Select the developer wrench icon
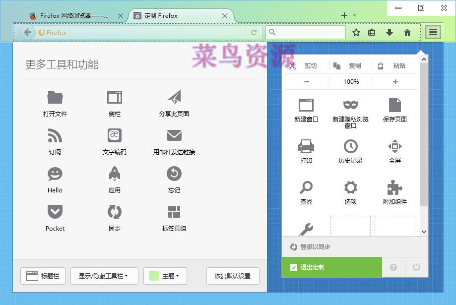Image resolution: width=456 pixels, height=305 pixels. (306, 229)
